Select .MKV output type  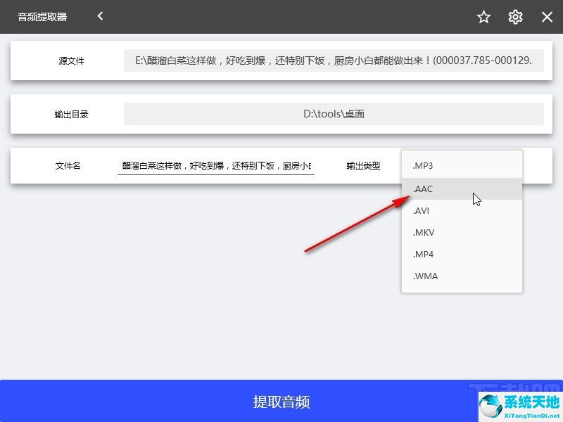[462, 233]
